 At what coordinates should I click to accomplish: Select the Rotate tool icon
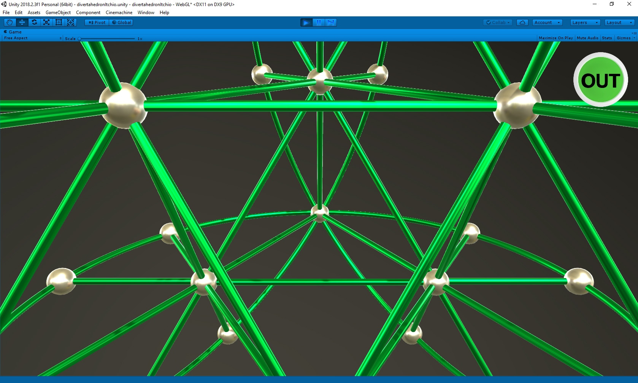pyautogui.click(x=34, y=22)
